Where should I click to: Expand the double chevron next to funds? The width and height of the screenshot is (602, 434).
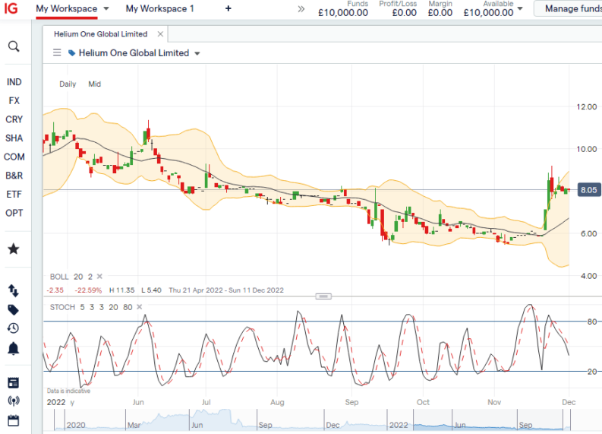(301, 9)
